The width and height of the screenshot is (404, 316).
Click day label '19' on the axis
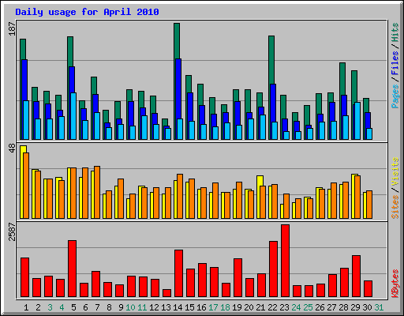[x=237, y=307]
